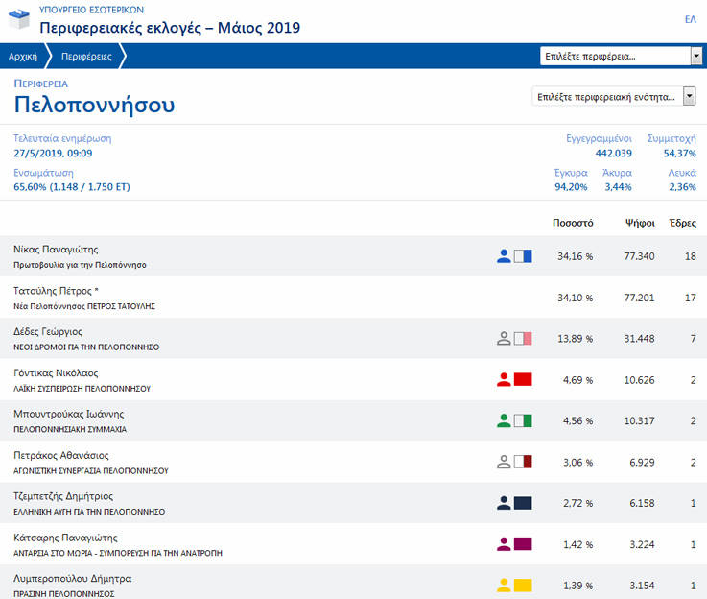Image resolution: width=707 pixels, height=599 pixels.
Task: Open the 'Επιλέξτε περιφέρεια' dropdown
Action: 622,57
